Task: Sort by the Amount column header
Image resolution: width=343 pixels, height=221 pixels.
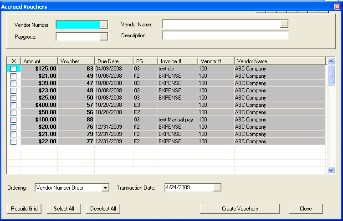Action: (x=39, y=61)
